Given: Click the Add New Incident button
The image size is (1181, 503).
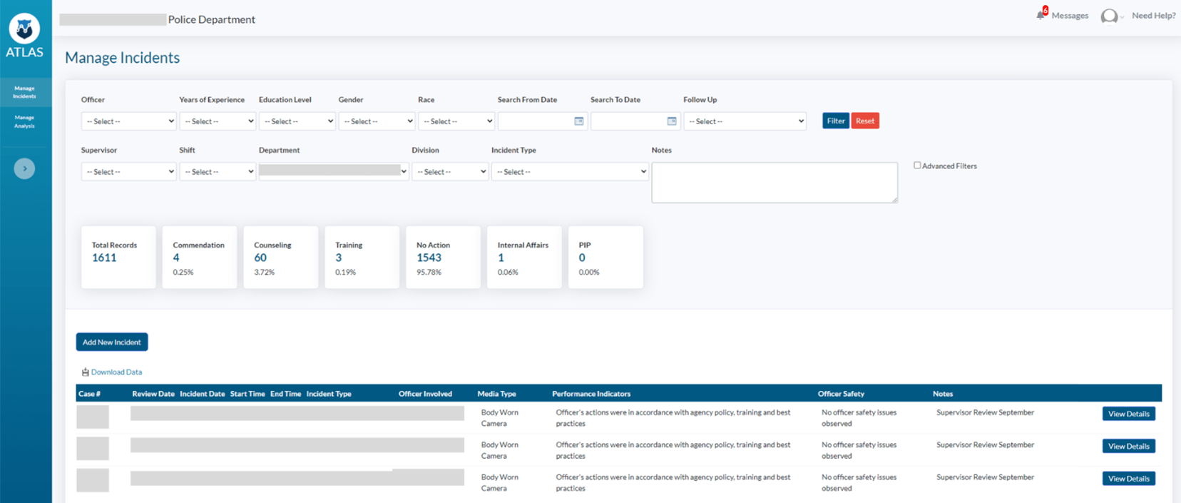Looking at the screenshot, I should (112, 342).
